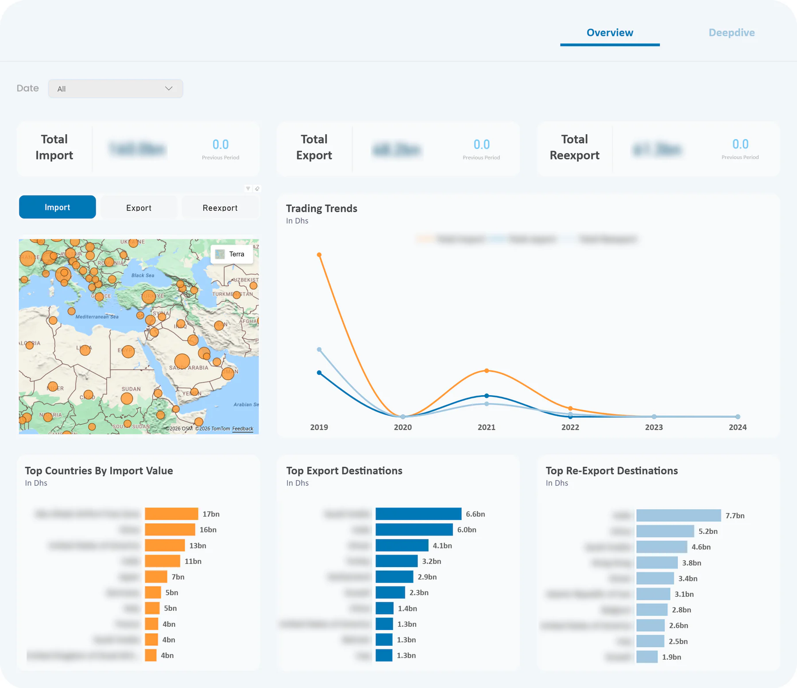Click the Saudi Arabia bubble on map
The image size is (797, 688).
coord(182,361)
